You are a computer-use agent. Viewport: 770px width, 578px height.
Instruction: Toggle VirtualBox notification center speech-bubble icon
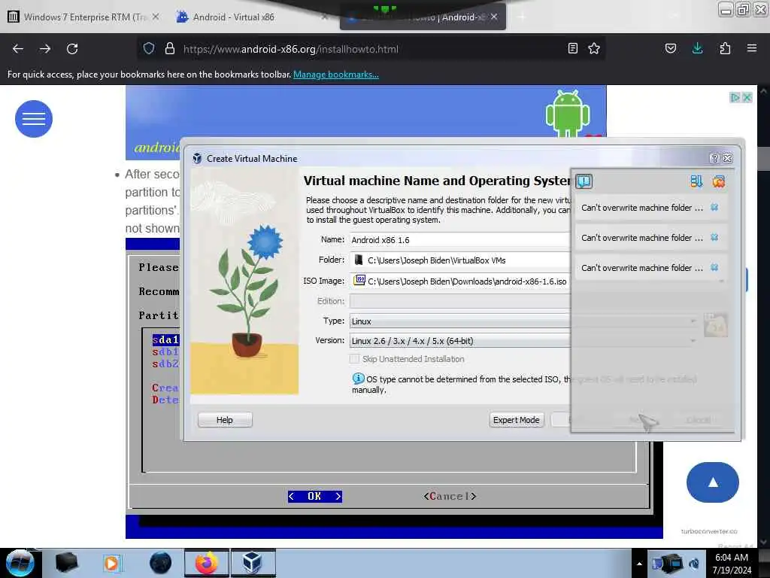click(x=584, y=181)
